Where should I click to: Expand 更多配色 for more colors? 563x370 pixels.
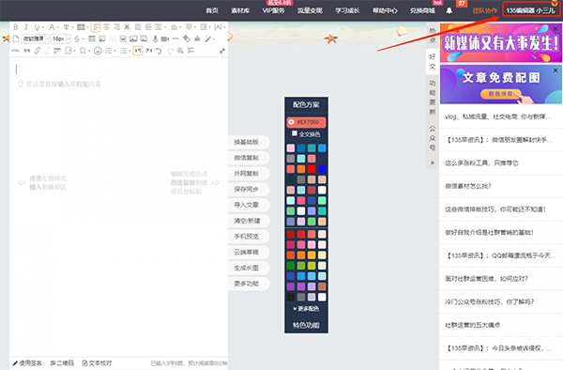tap(306, 309)
